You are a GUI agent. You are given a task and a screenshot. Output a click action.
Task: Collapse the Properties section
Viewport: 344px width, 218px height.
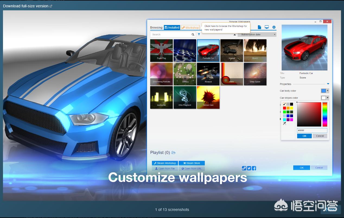pos(328,84)
